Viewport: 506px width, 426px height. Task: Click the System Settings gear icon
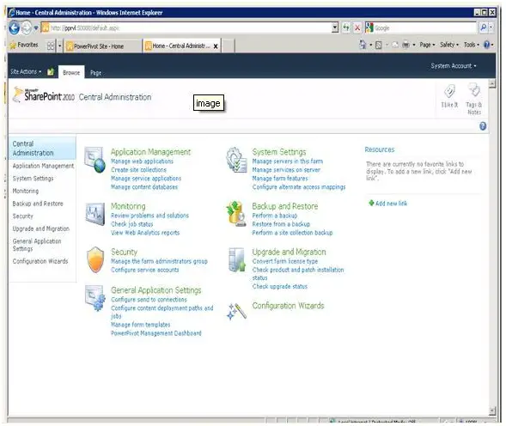pos(236,160)
